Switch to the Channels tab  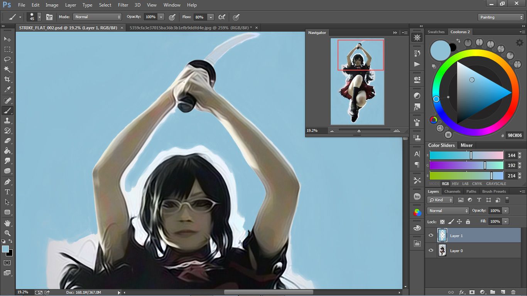(x=452, y=192)
